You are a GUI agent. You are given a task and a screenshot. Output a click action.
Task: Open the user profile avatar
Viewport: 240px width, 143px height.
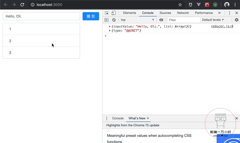(227, 5)
